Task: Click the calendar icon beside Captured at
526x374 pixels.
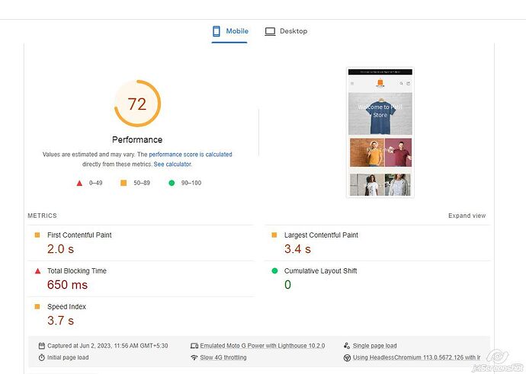Action: [42, 346]
